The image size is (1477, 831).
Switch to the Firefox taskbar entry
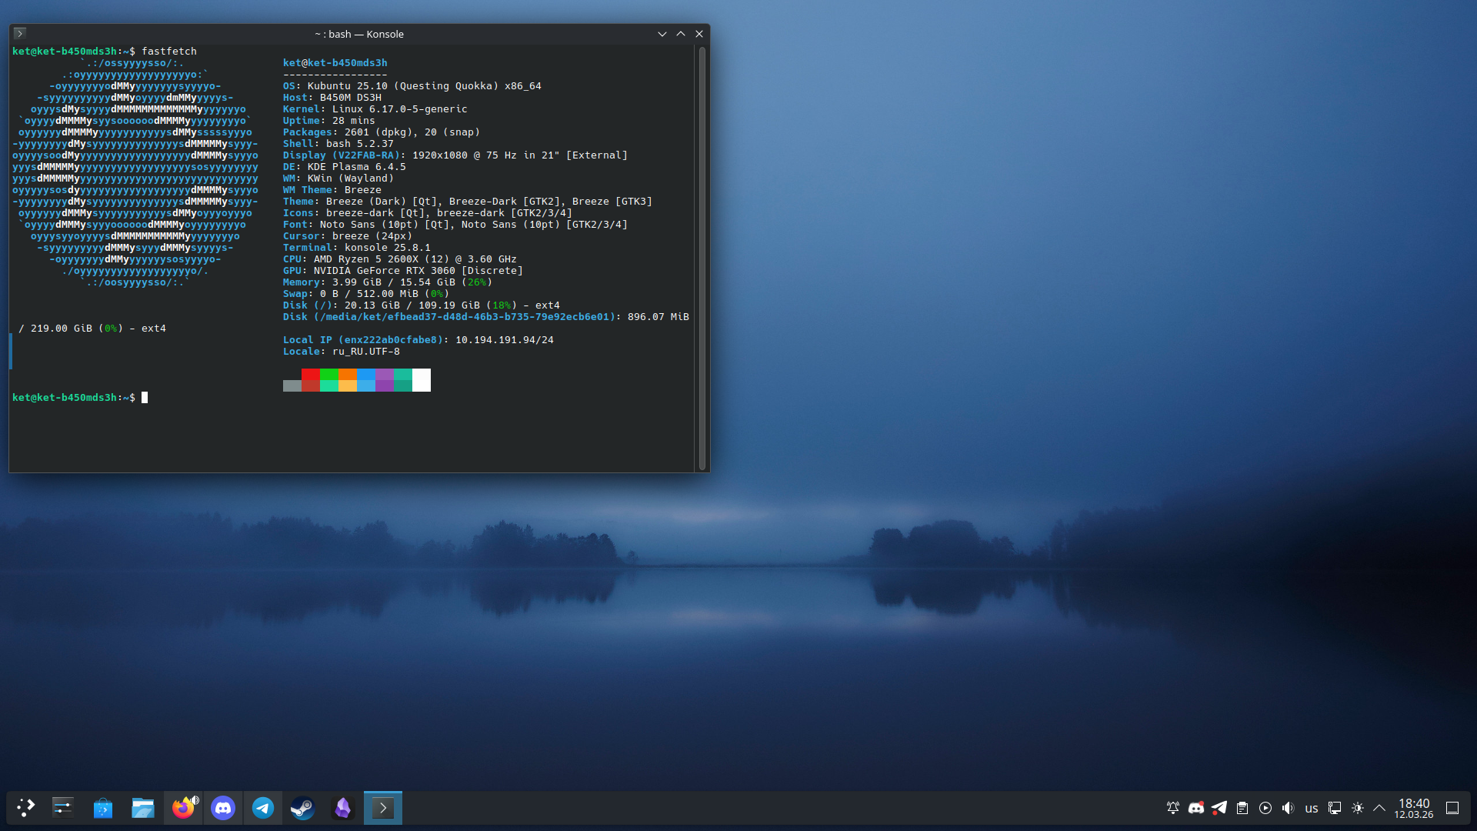point(183,808)
